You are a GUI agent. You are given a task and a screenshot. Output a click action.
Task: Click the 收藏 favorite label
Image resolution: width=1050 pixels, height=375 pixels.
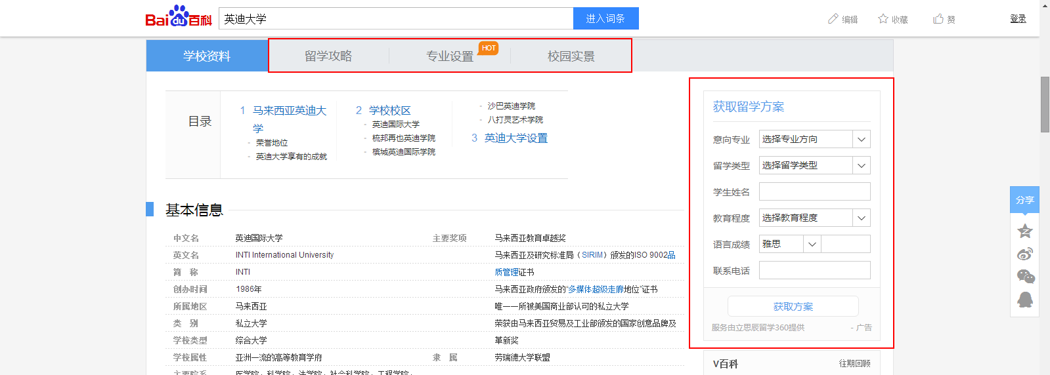tap(900, 20)
